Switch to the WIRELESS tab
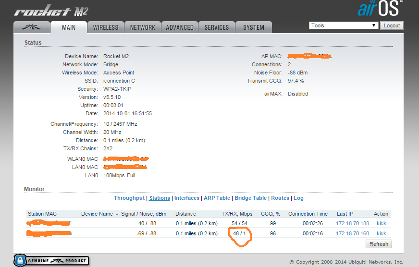The image size is (419, 267). 106,27
